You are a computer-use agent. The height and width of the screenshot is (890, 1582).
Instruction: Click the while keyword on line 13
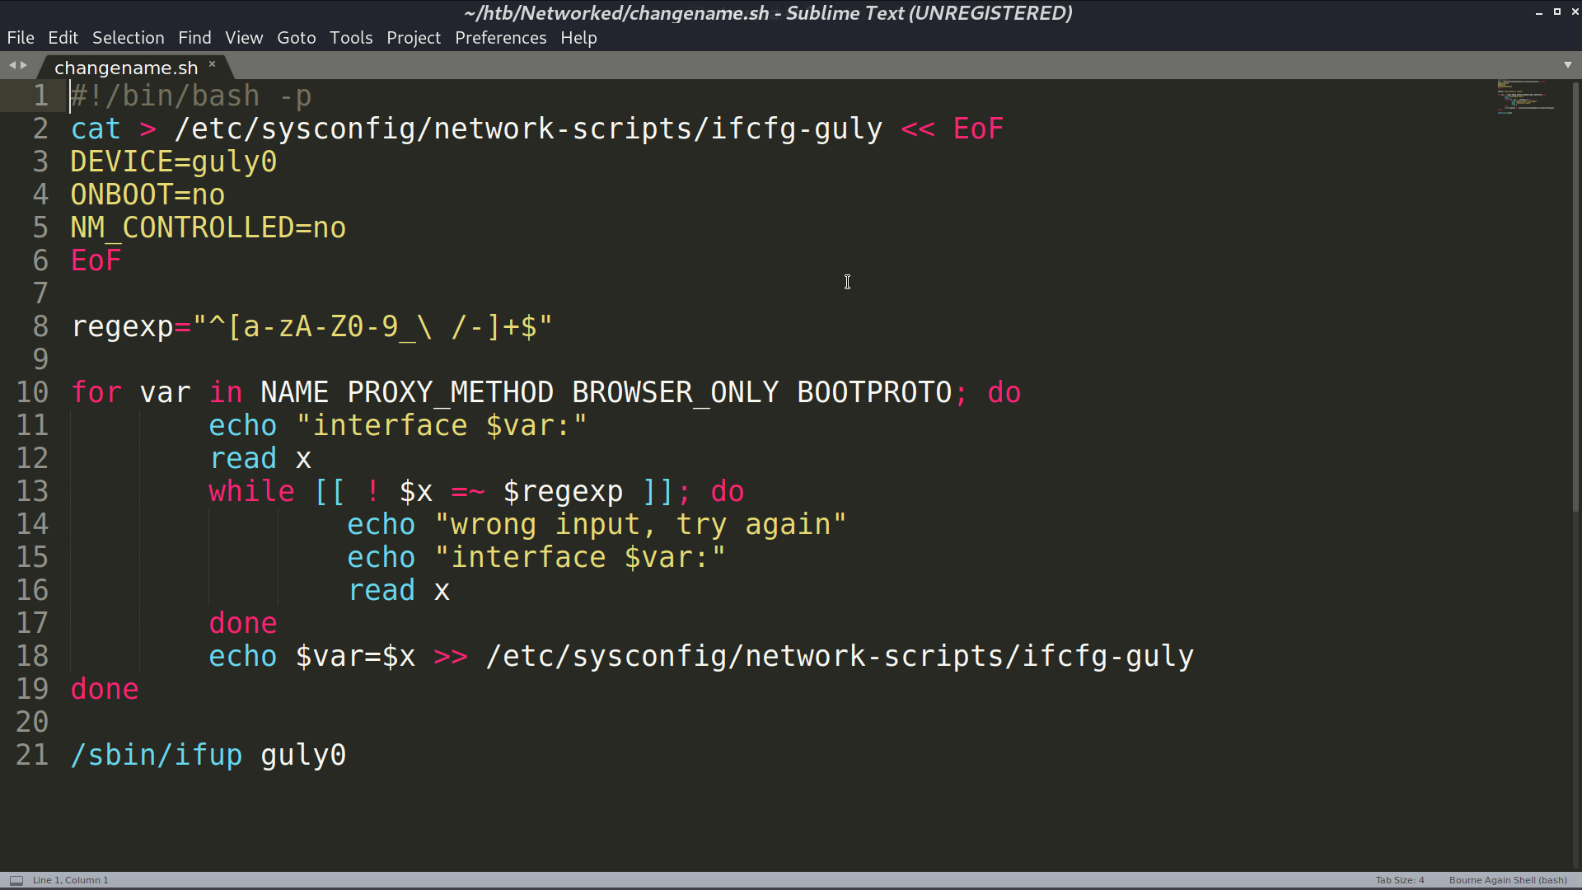tap(251, 491)
